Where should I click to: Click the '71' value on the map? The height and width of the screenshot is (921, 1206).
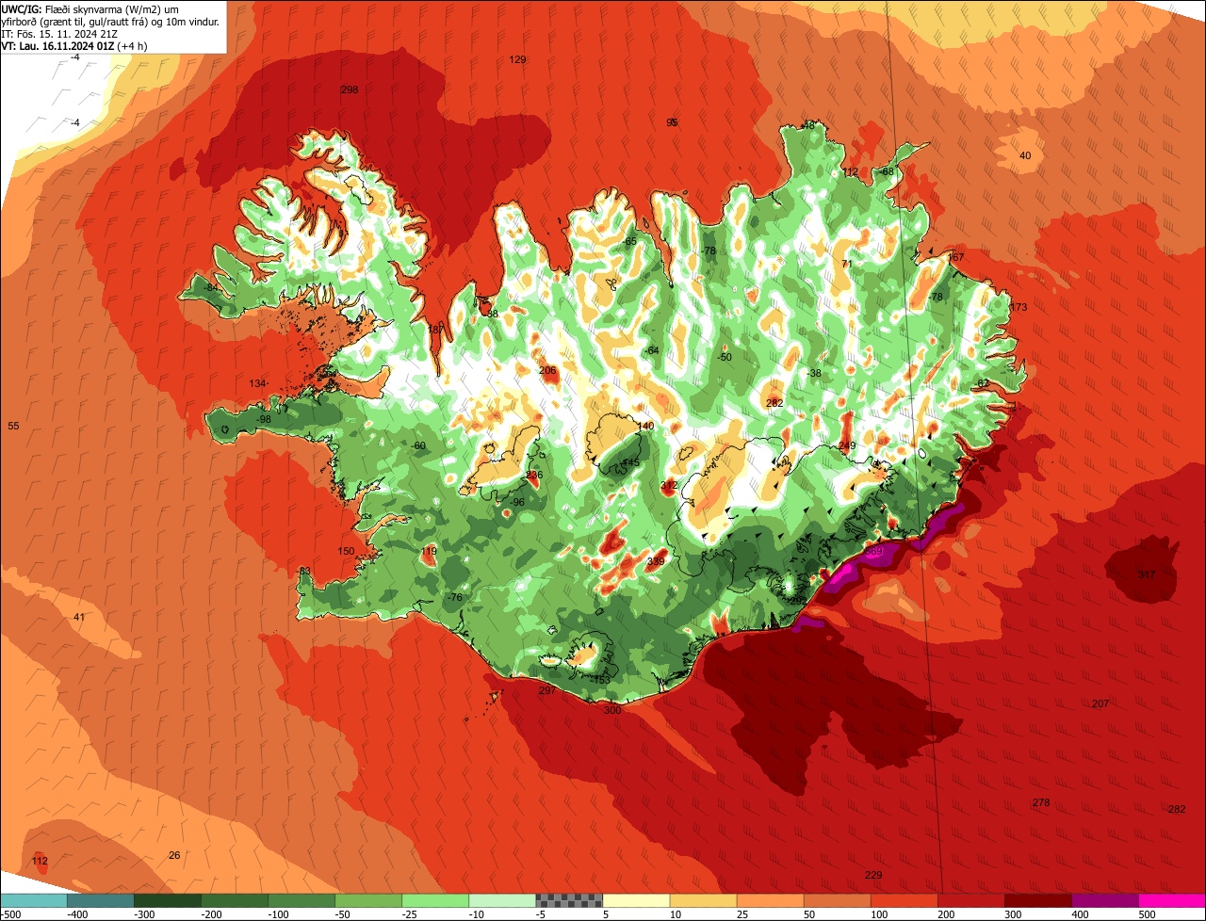[847, 264]
